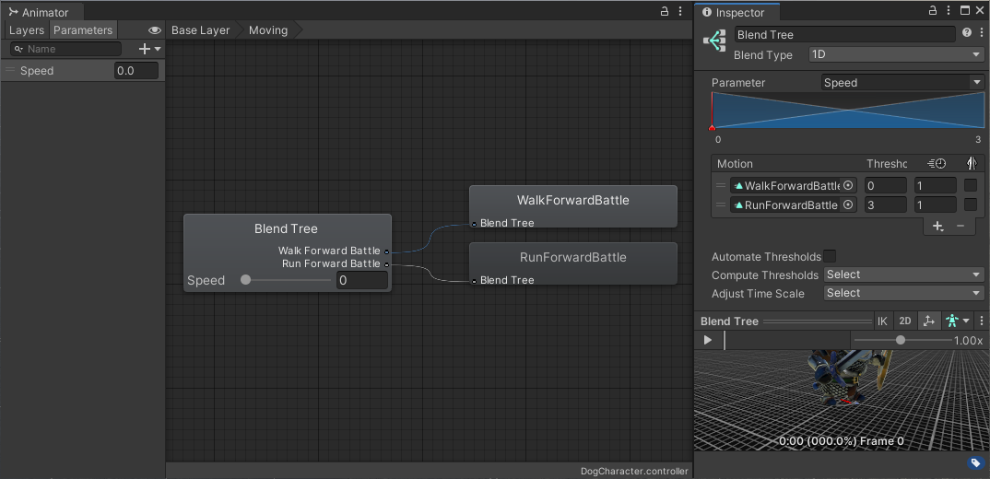Expand the Adjust Time Scale dropdown
This screenshot has width=990, height=479.
[902, 293]
